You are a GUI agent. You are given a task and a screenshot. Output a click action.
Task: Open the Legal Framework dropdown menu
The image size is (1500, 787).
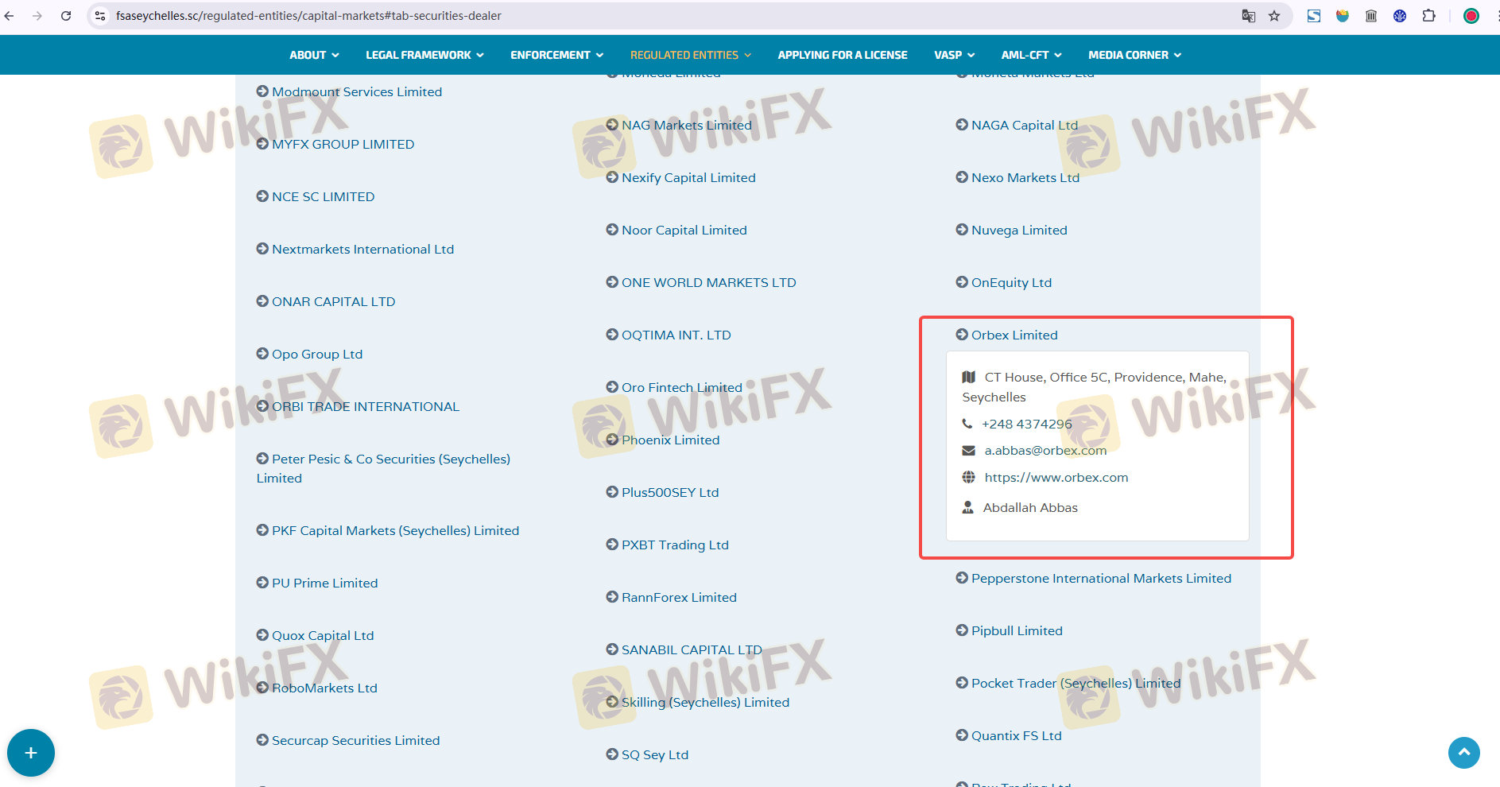coord(424,55)
